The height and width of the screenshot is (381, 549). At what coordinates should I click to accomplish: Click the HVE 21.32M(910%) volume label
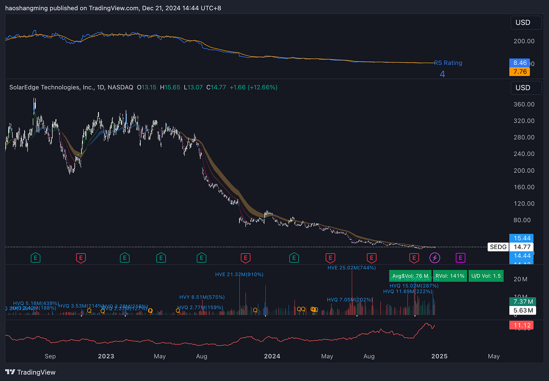click(x=239, y=275)
